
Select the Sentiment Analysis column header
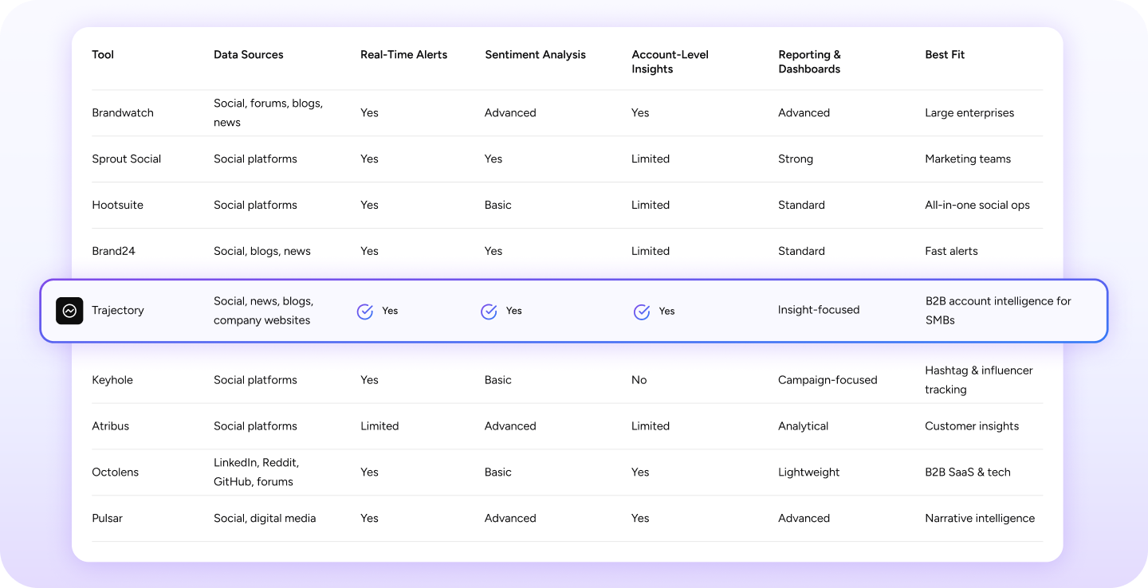535,55
